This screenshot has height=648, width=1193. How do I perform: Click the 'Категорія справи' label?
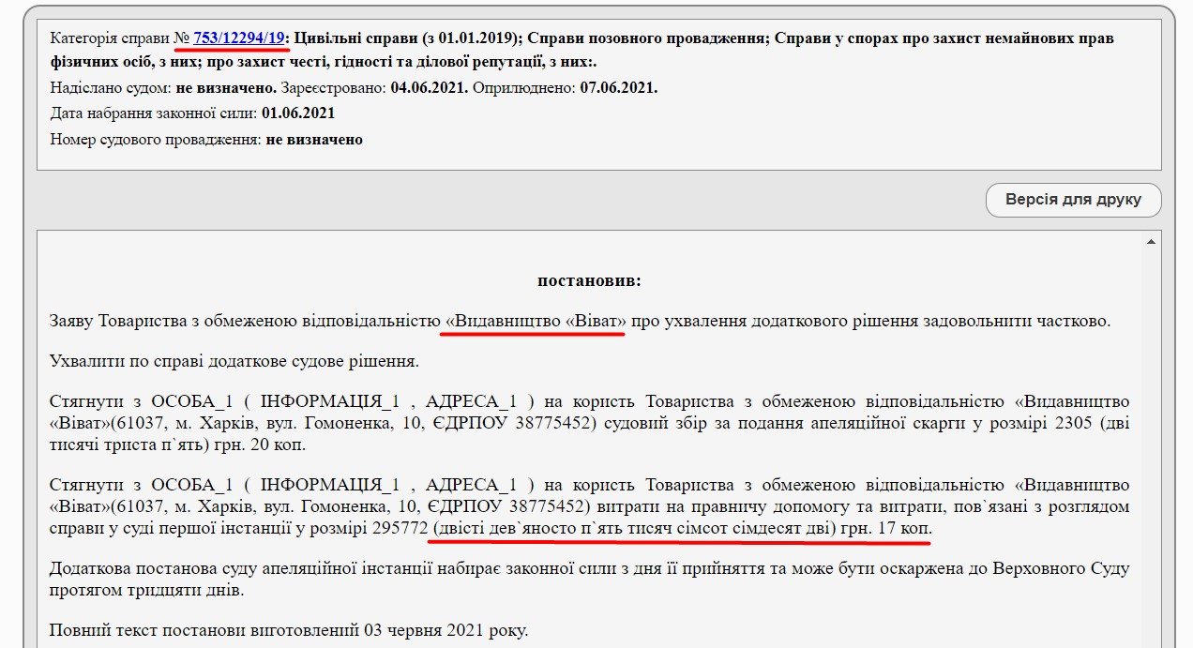(110, 38)
